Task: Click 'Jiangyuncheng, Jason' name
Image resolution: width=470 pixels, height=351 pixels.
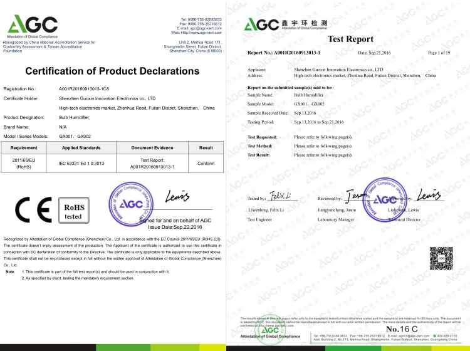Action: [337, 210]
